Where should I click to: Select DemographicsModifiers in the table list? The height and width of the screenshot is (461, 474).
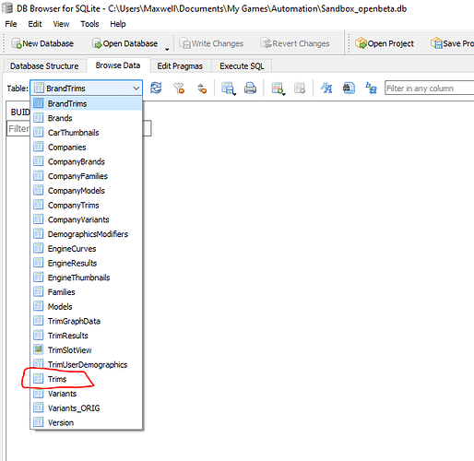[86, 234]
